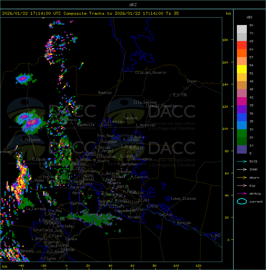Select the dark orange swatch below 60 dBZ
This screenshot has height=270, width=266.
pyautogui.click(x=242, y=53)
